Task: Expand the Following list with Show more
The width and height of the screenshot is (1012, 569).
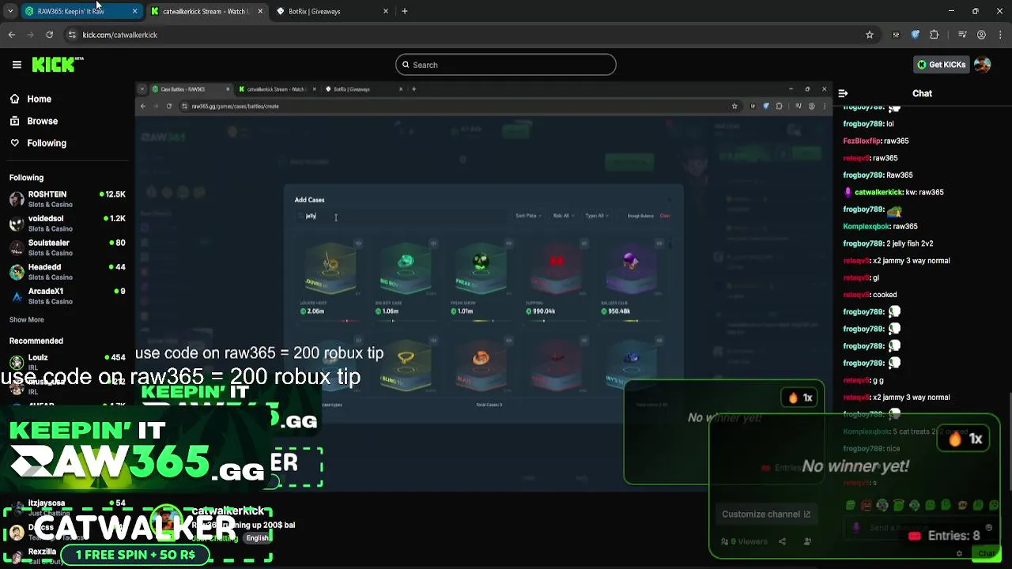Action: point(27,320)
